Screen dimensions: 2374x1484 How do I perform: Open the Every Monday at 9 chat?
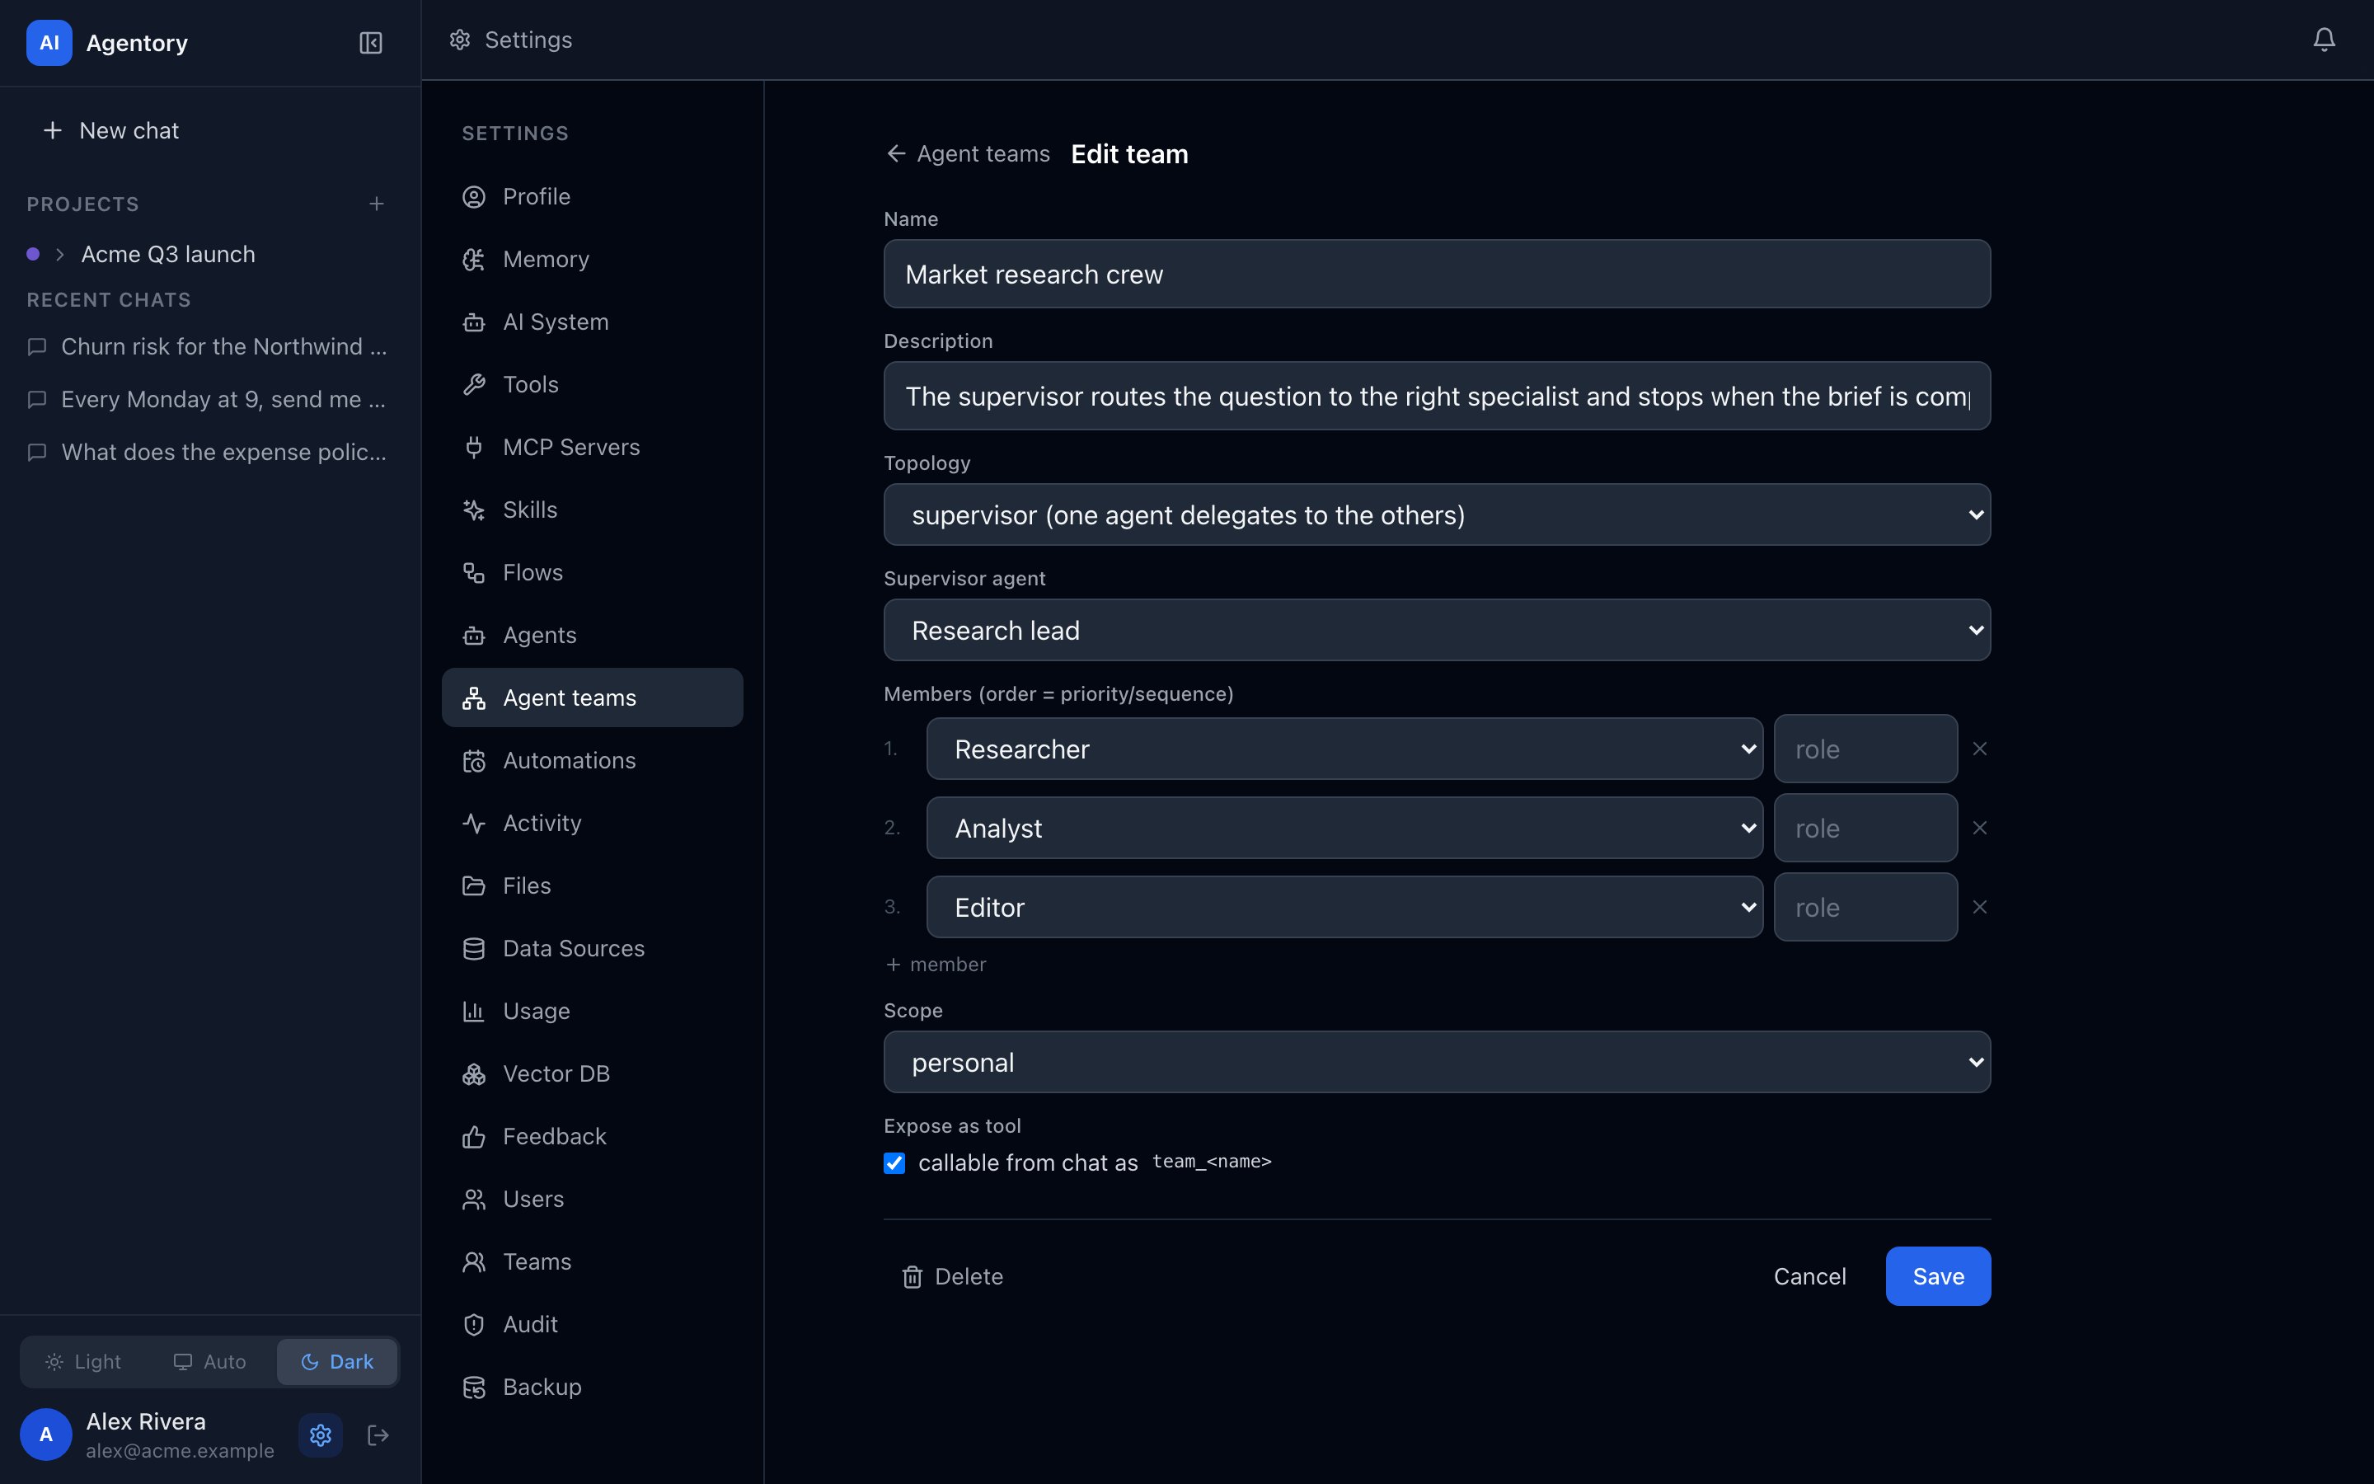click(x=210, y=400)
